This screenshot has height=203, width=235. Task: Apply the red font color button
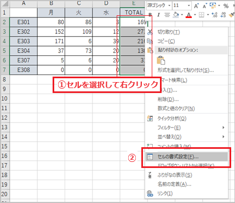[x=188, y=15]
